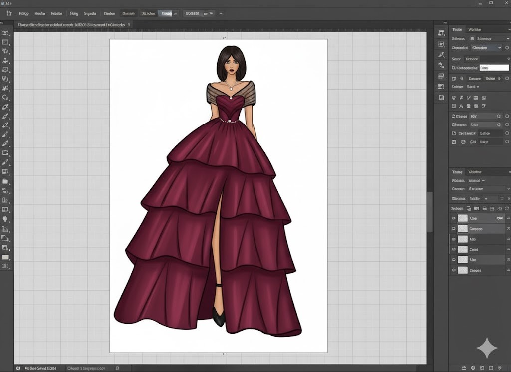Click the highlighted button in the top options bar
Screen dimensions: 511x372
coord(167,14)
